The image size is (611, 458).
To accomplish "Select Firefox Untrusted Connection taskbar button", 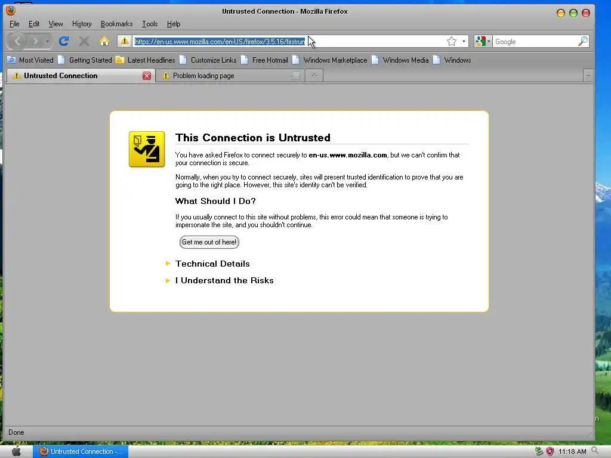I will [81, 451].
